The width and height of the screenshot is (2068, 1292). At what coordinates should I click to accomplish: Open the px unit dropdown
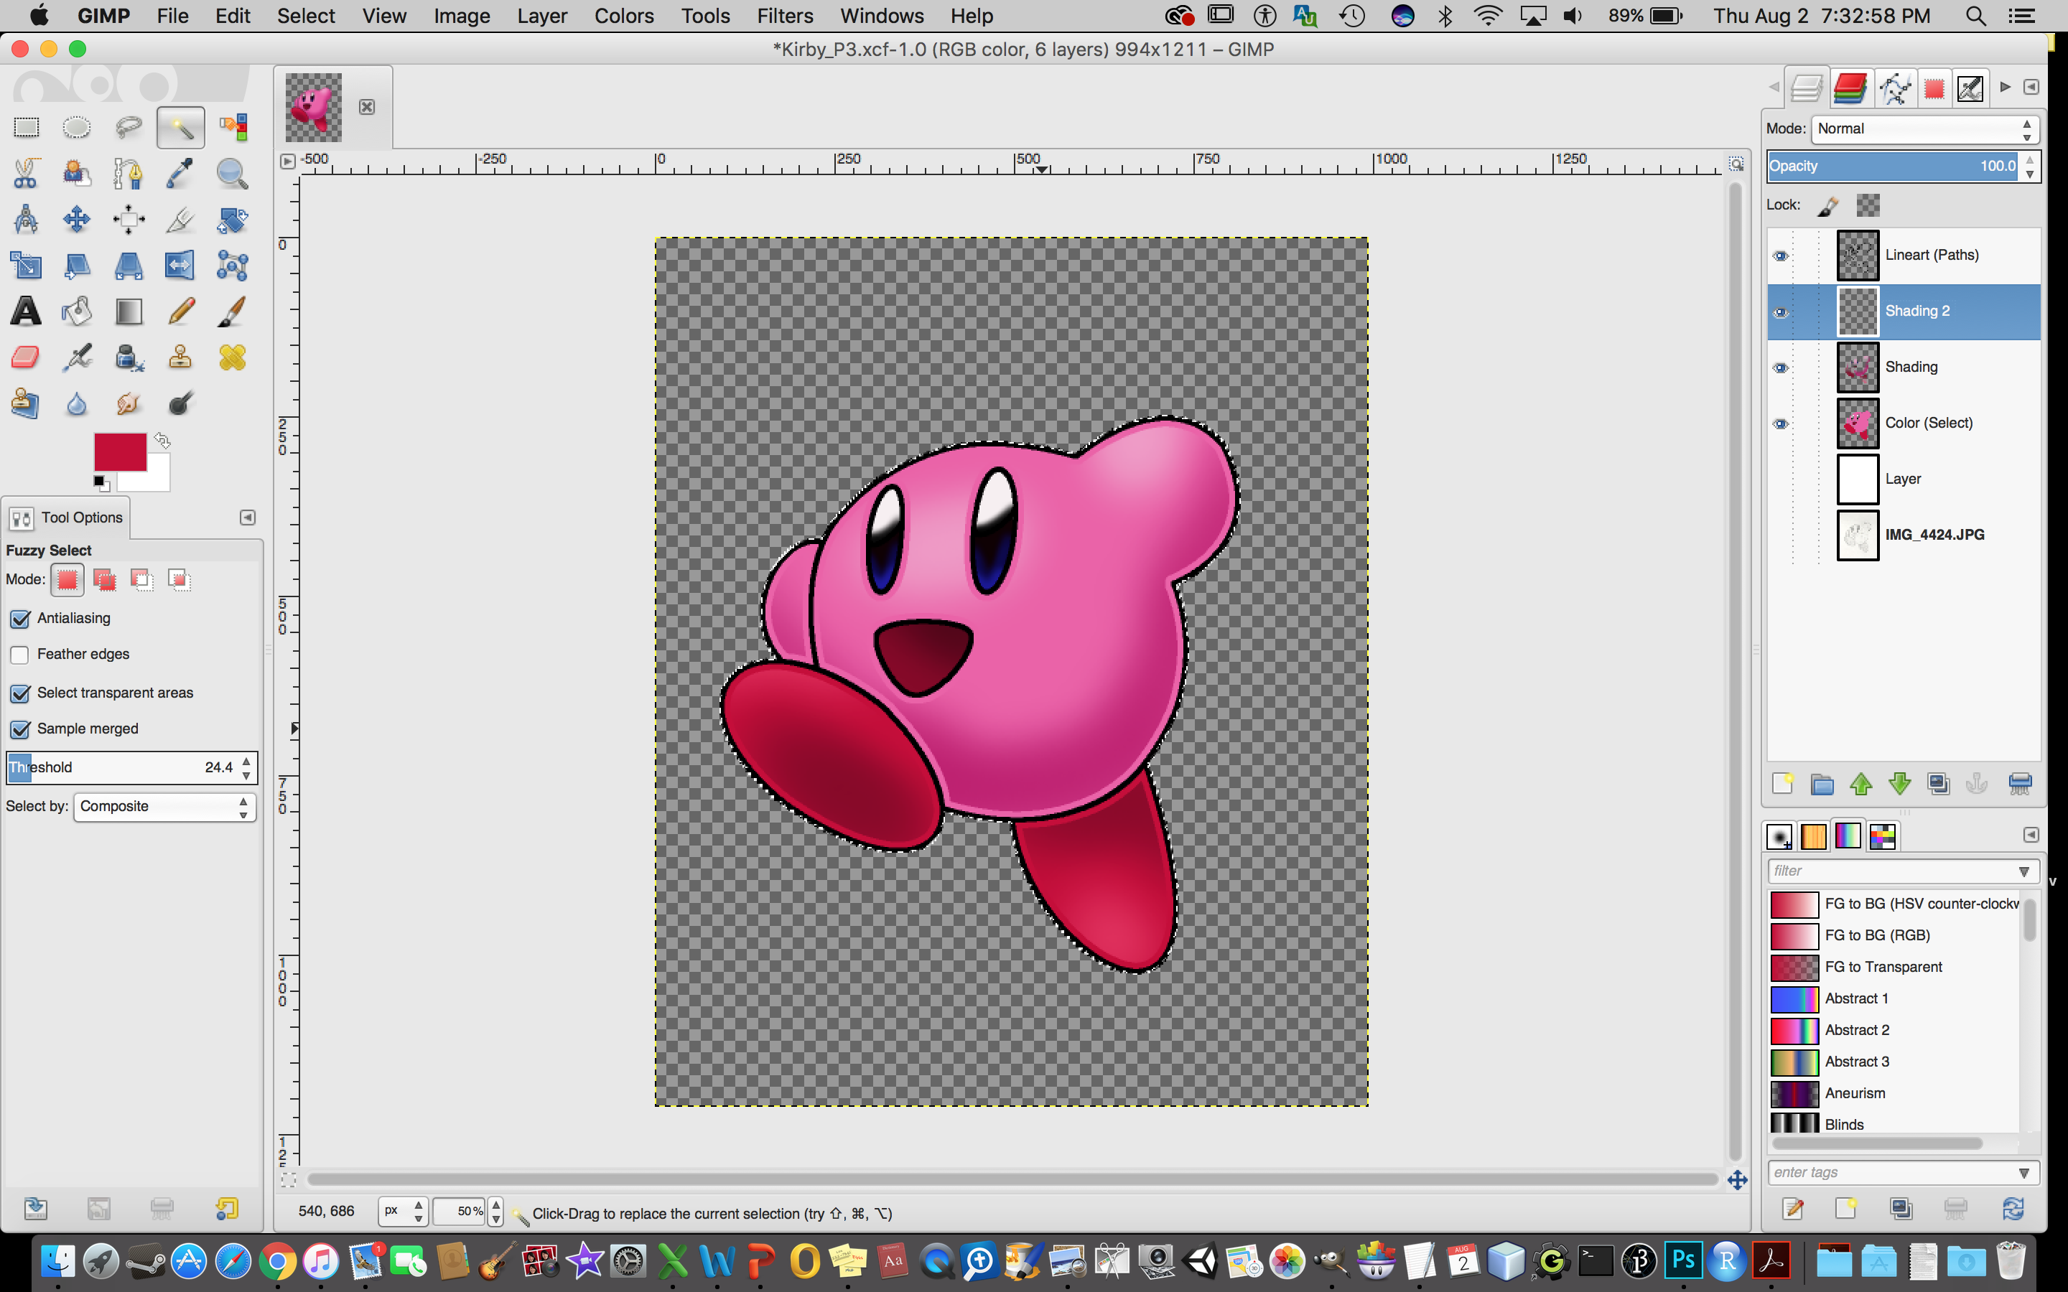(x=404, y=1211)
